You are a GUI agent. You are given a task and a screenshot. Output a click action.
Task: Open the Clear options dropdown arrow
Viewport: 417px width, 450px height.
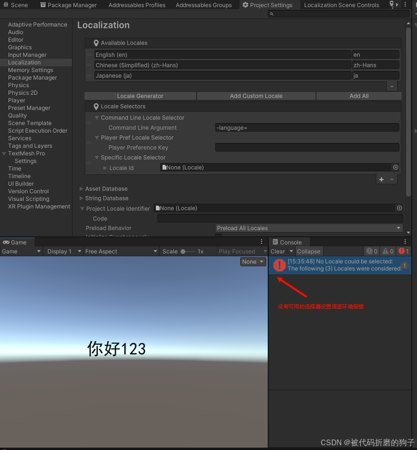point(291,252)
